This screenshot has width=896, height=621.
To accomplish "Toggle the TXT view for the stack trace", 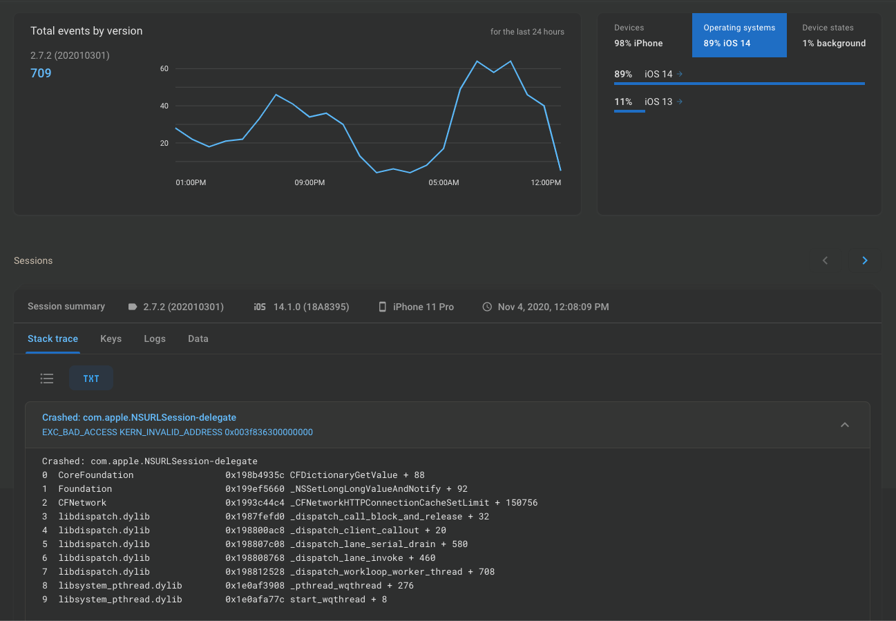I will (90, 378).
